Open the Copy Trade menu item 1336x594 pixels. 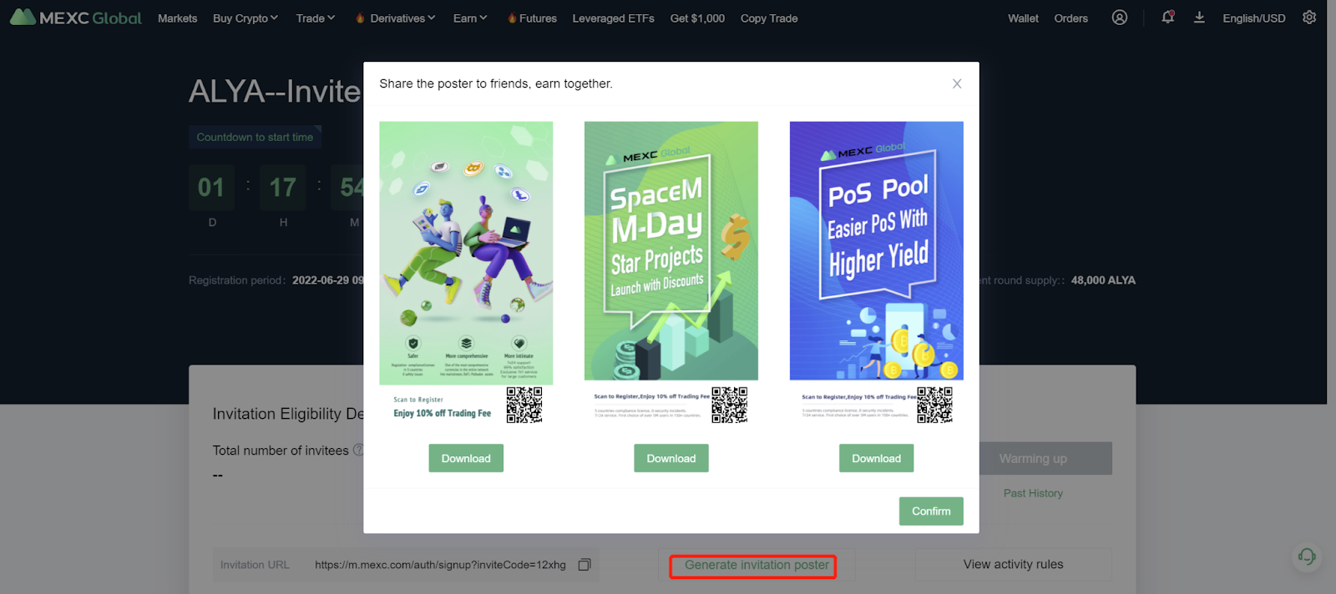click(x=769, y=18)
